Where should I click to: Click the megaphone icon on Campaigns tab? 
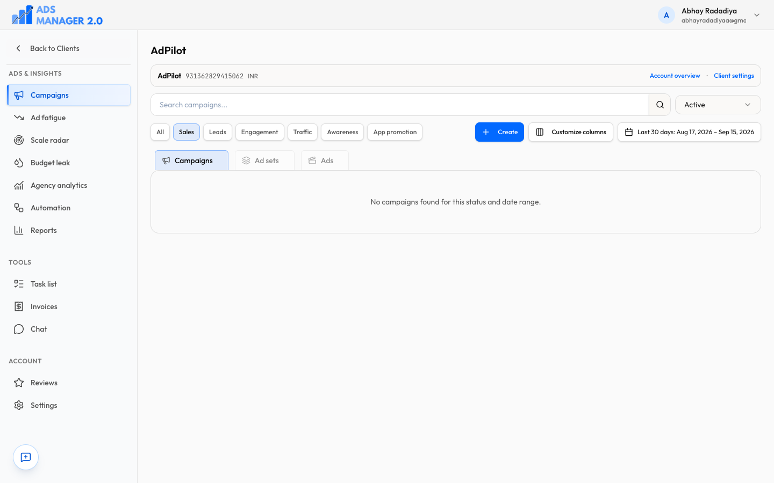[166, 160]
